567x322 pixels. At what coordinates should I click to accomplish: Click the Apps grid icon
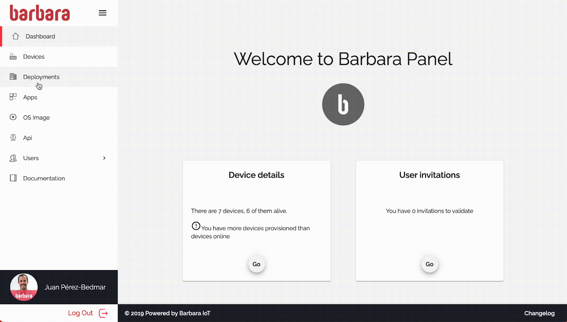tap(13, 97)
